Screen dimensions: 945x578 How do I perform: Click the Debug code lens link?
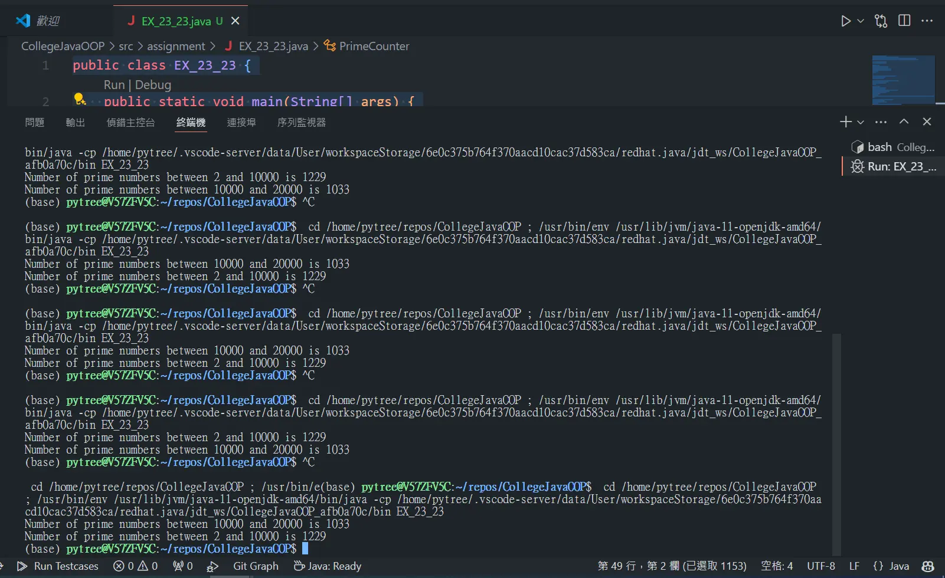pos(153,85)
